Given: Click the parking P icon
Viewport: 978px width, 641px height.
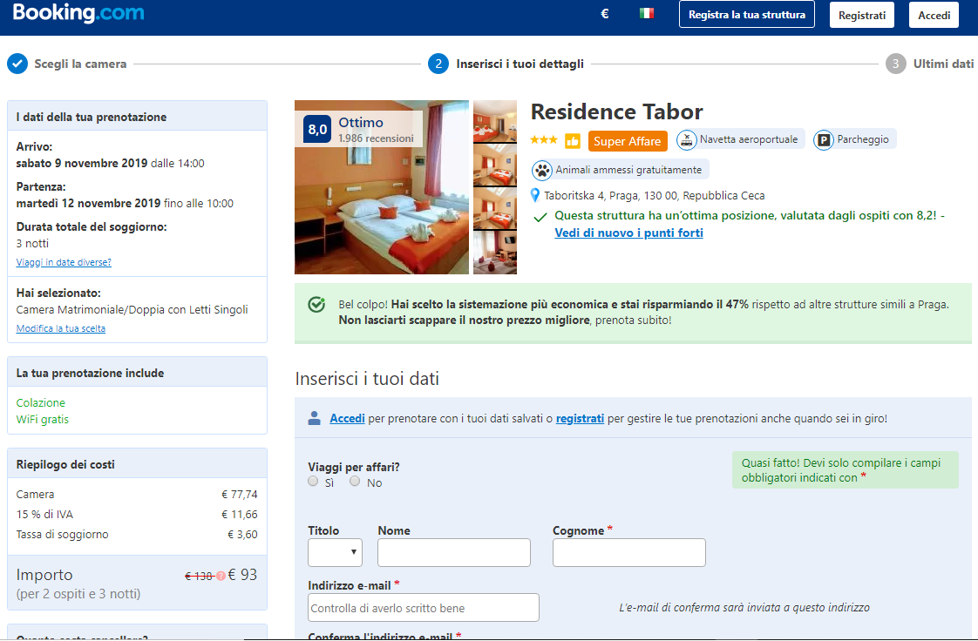Looking at the screenshot, I should 824,140.
